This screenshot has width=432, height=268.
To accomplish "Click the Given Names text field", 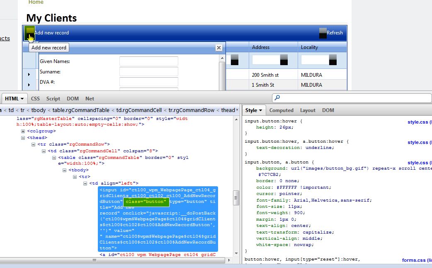I will pyautogui.click(x=148, y=61).
